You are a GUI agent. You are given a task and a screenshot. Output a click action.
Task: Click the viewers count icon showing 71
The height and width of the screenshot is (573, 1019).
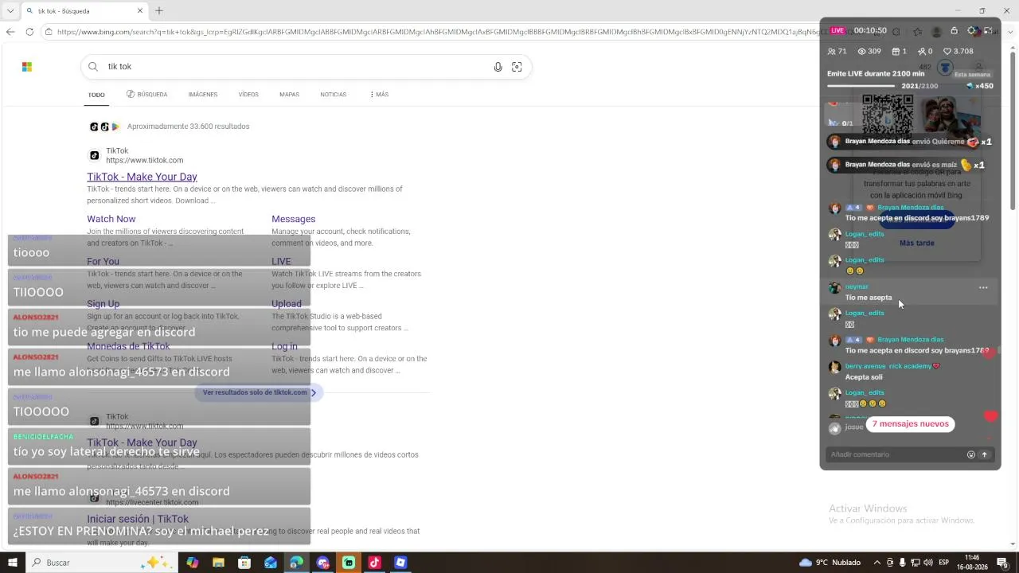832,52
